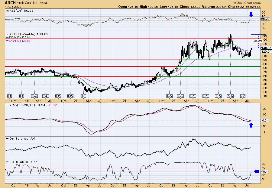Click the -20 label on PMO axis
Screen dimensions: 272x188
tap(264, 132)
